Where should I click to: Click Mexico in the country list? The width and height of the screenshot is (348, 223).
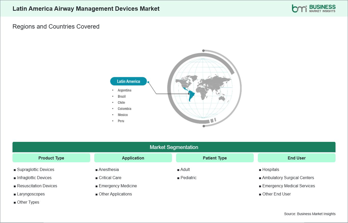(x=123, y=115)
